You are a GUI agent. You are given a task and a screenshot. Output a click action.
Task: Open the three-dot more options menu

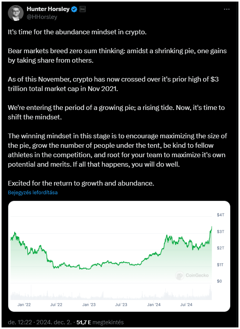tap(227, 9)
